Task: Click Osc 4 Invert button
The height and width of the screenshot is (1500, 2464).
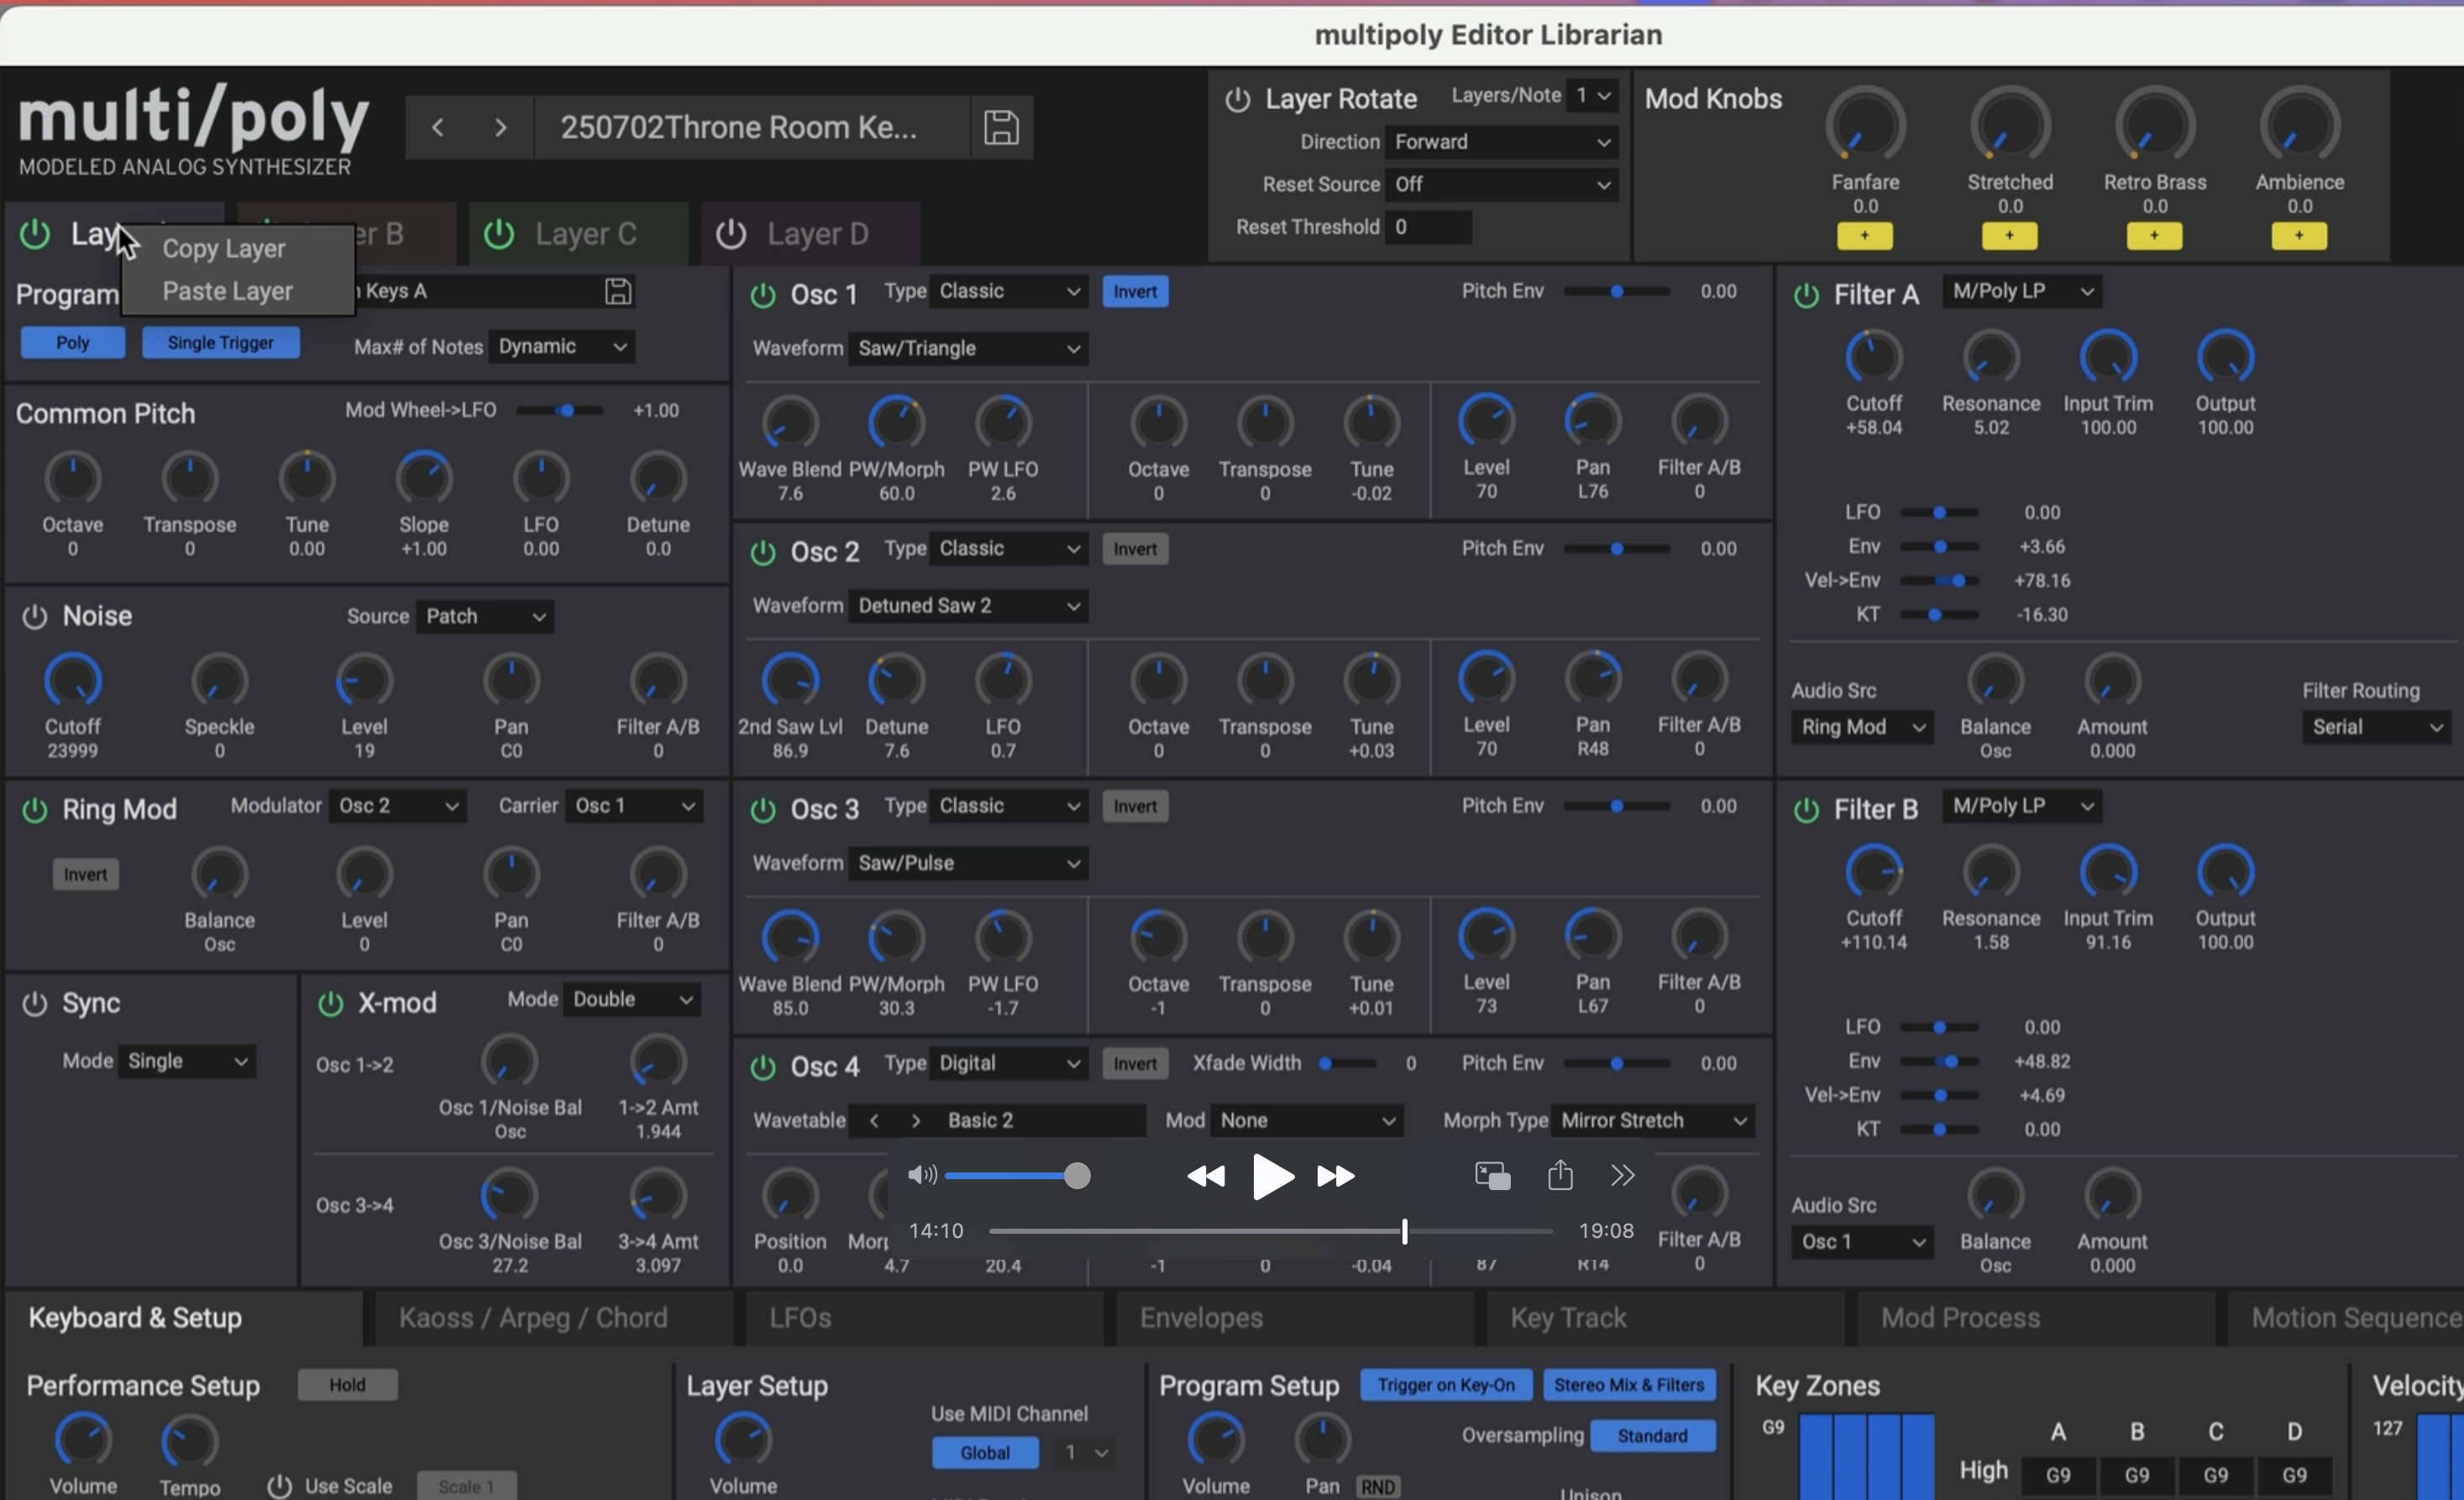Action: pyautogui.click(x=1135, y=1064)
